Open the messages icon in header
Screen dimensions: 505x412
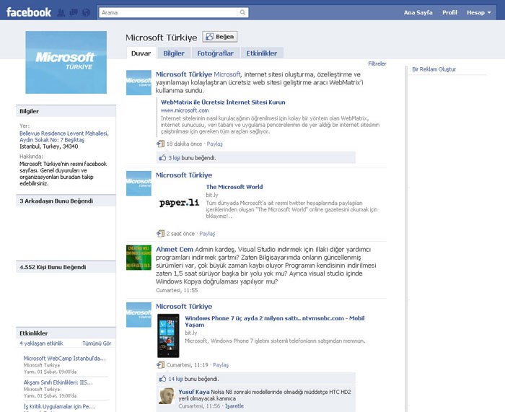tap(74, 13)
